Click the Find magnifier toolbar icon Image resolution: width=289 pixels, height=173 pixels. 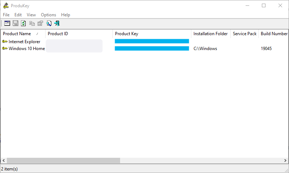49,24
